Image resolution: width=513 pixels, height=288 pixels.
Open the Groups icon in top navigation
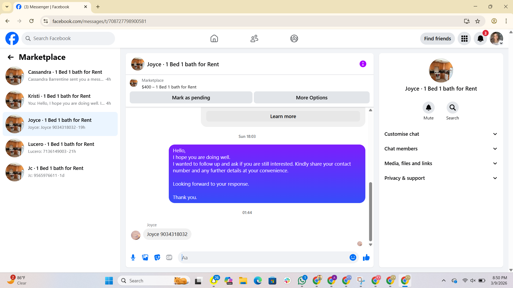pyautogui.click(x=294, y=38)
